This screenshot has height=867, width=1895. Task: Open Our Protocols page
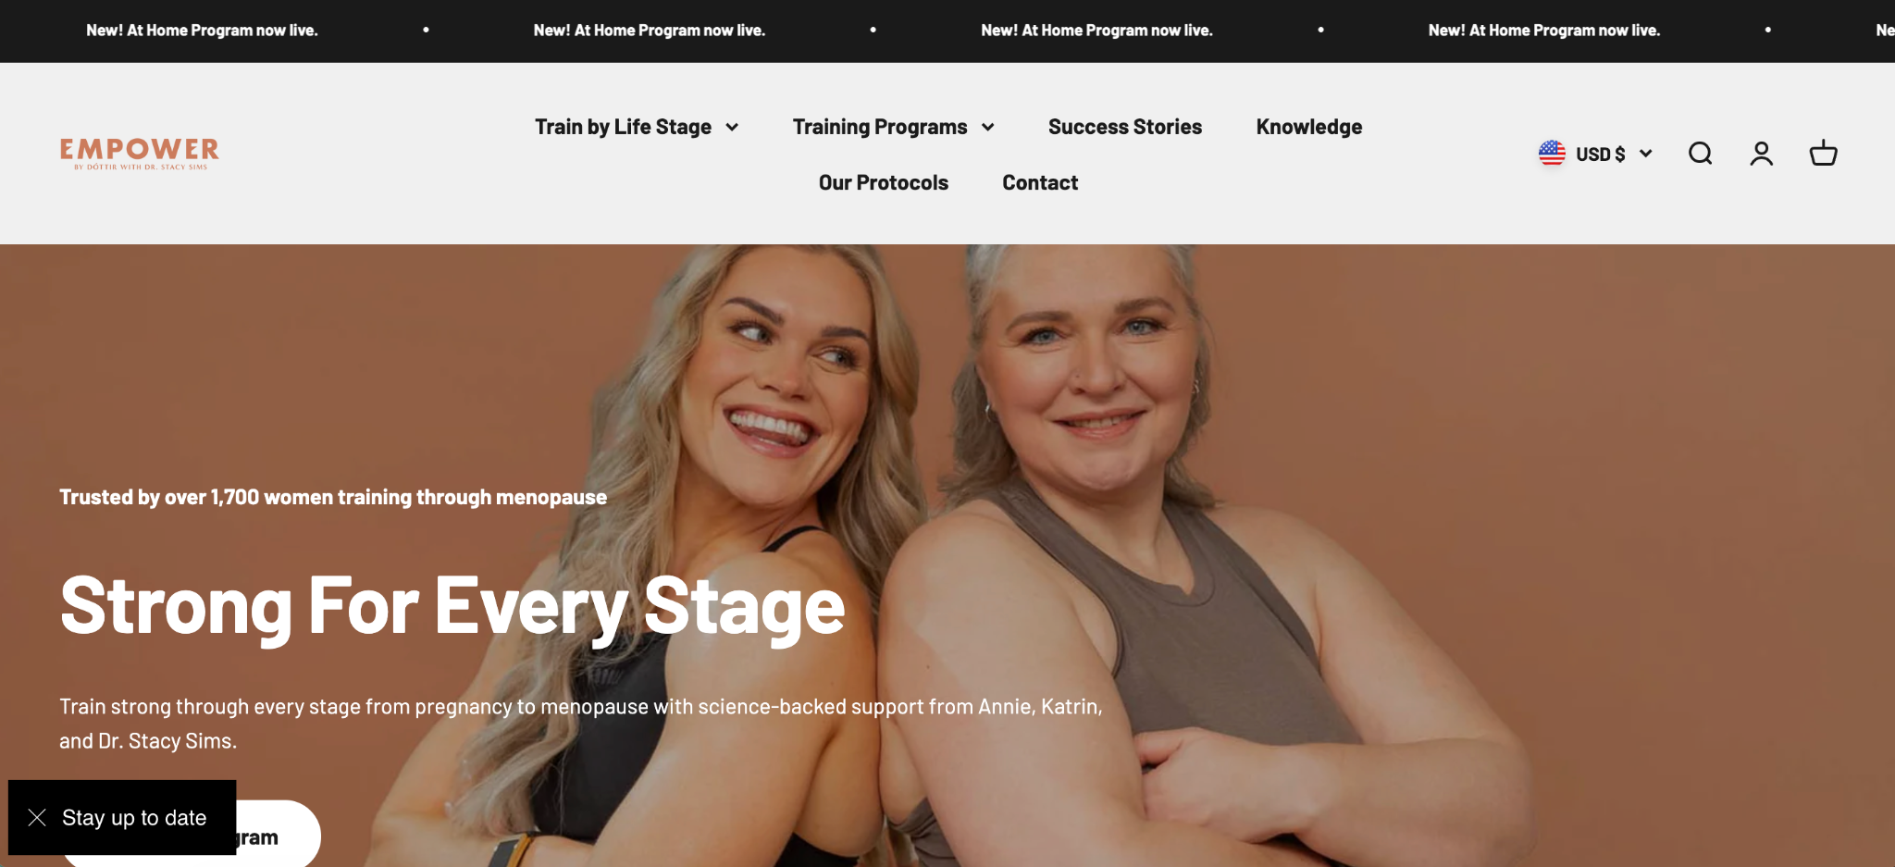tap(884, 182)
